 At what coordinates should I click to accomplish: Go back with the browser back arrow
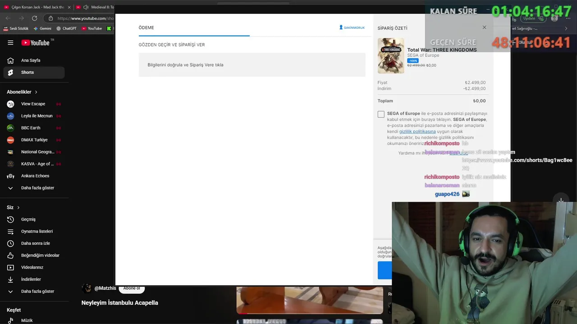coord(8,18)
